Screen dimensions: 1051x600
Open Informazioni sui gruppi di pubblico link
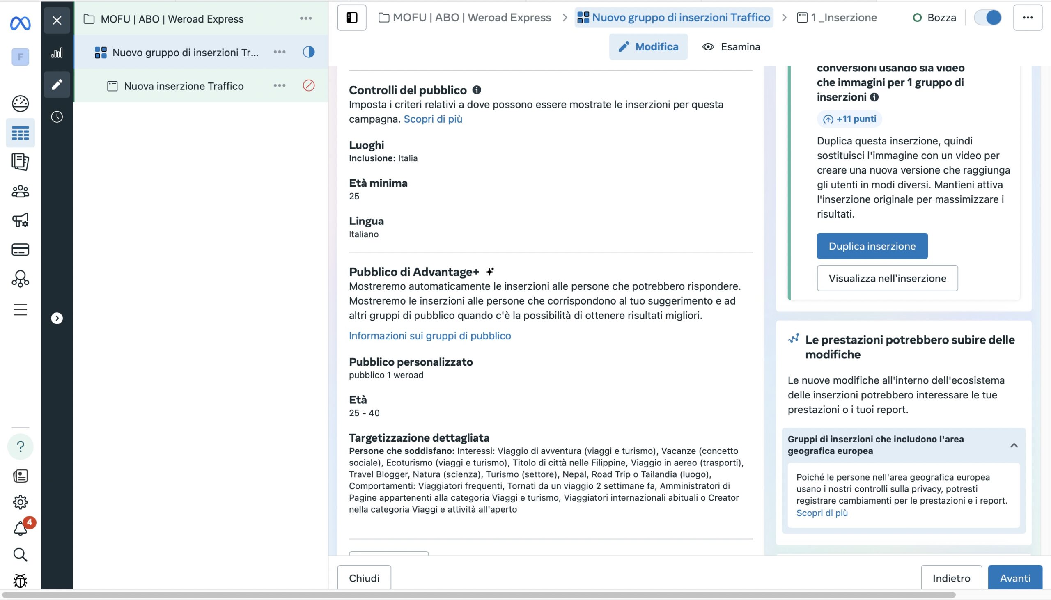(x=430, y=335)
